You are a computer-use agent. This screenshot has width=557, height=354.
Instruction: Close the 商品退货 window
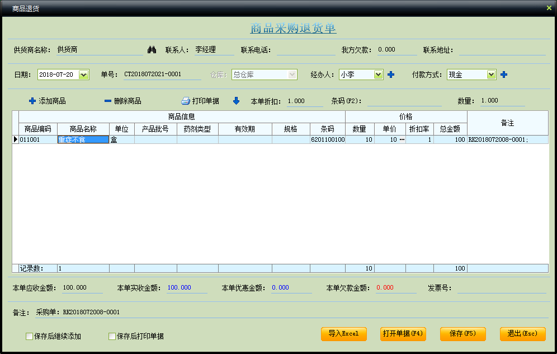(549, 8)
